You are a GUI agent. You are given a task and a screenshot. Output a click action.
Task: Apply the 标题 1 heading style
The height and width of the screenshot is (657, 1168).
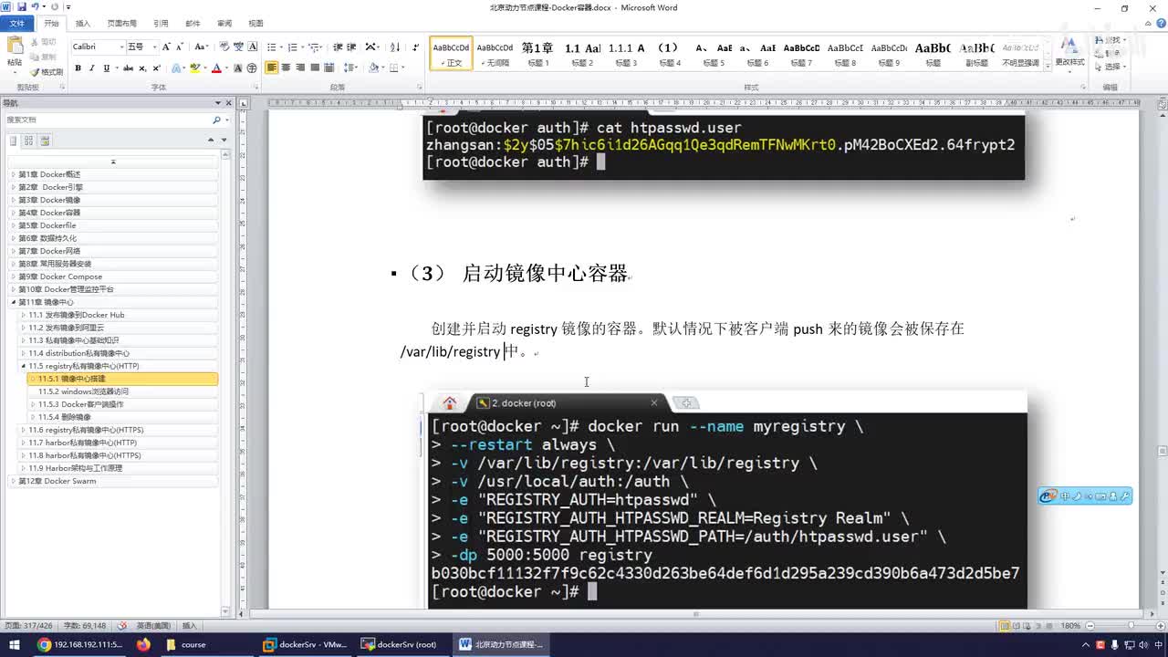pos(537,54)
